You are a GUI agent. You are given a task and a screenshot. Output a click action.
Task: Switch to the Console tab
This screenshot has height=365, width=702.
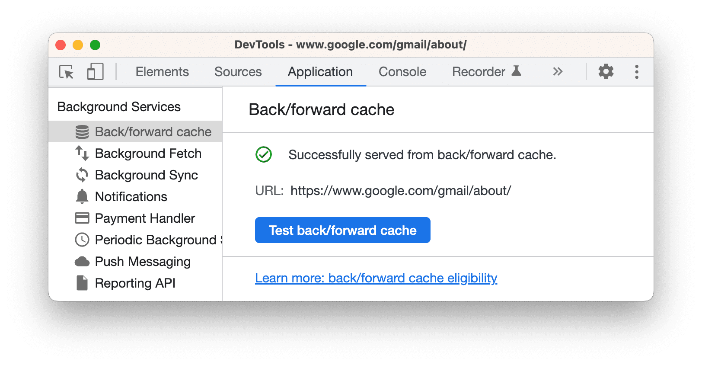point(402,72)
